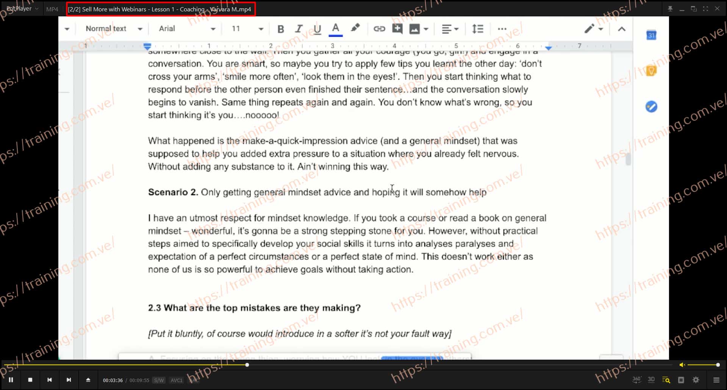Image resolution: width=727 pixels, height=390 pixels.
Task: Click the MP4 format label
Action: (x=52, y=9)
